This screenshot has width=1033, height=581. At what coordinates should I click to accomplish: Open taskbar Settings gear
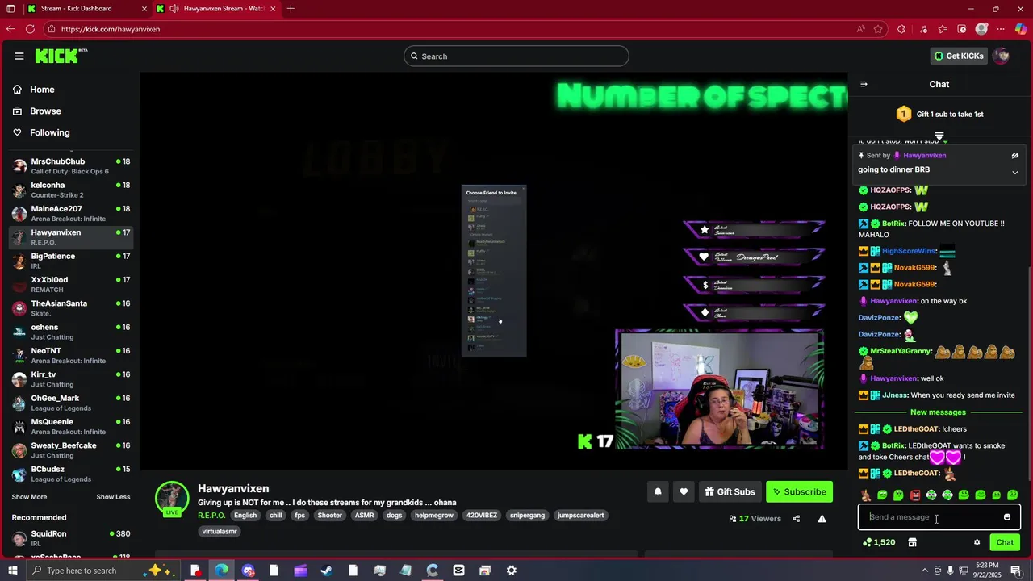tap(512, 571)
